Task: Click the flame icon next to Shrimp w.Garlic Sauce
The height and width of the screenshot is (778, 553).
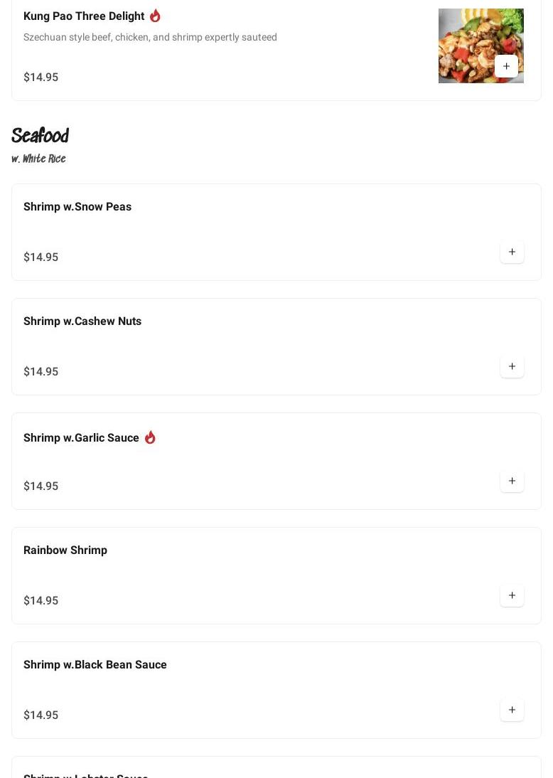Action: 150,437
